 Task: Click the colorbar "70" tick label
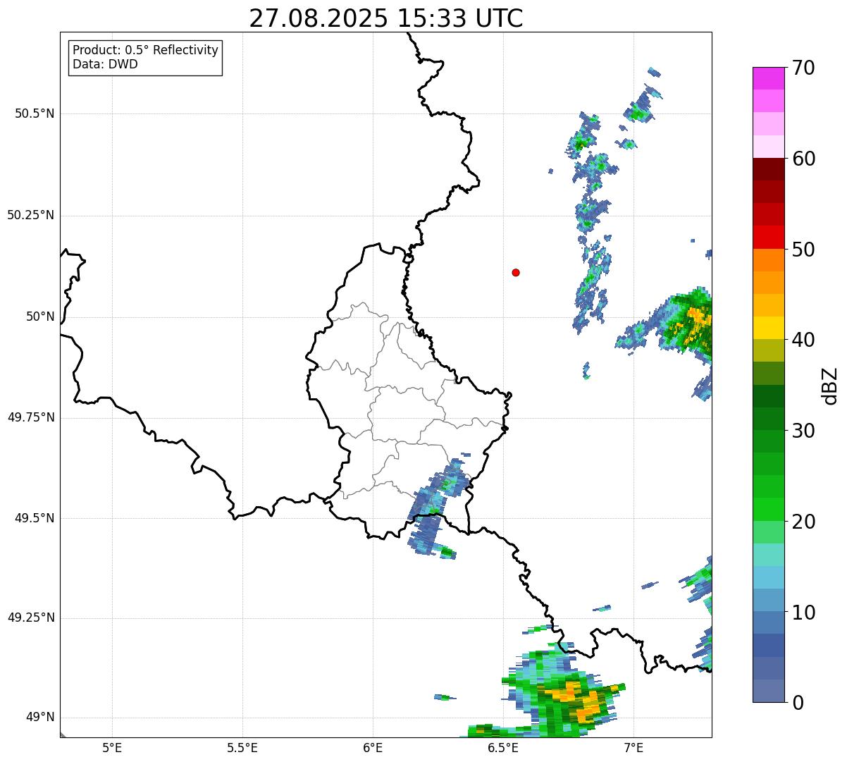(x=803, y=68)
